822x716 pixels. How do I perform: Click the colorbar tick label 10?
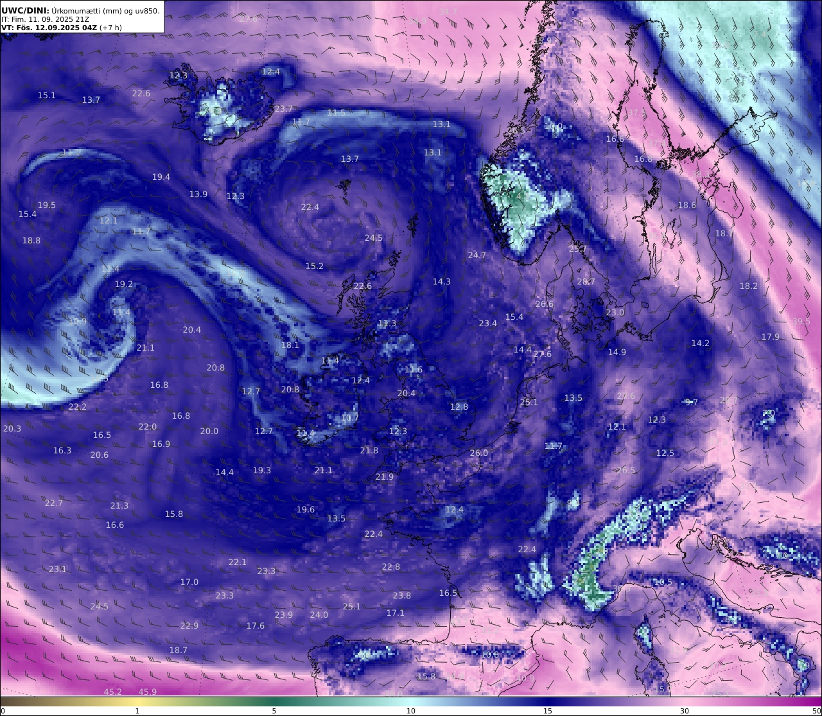click(411, 711)
